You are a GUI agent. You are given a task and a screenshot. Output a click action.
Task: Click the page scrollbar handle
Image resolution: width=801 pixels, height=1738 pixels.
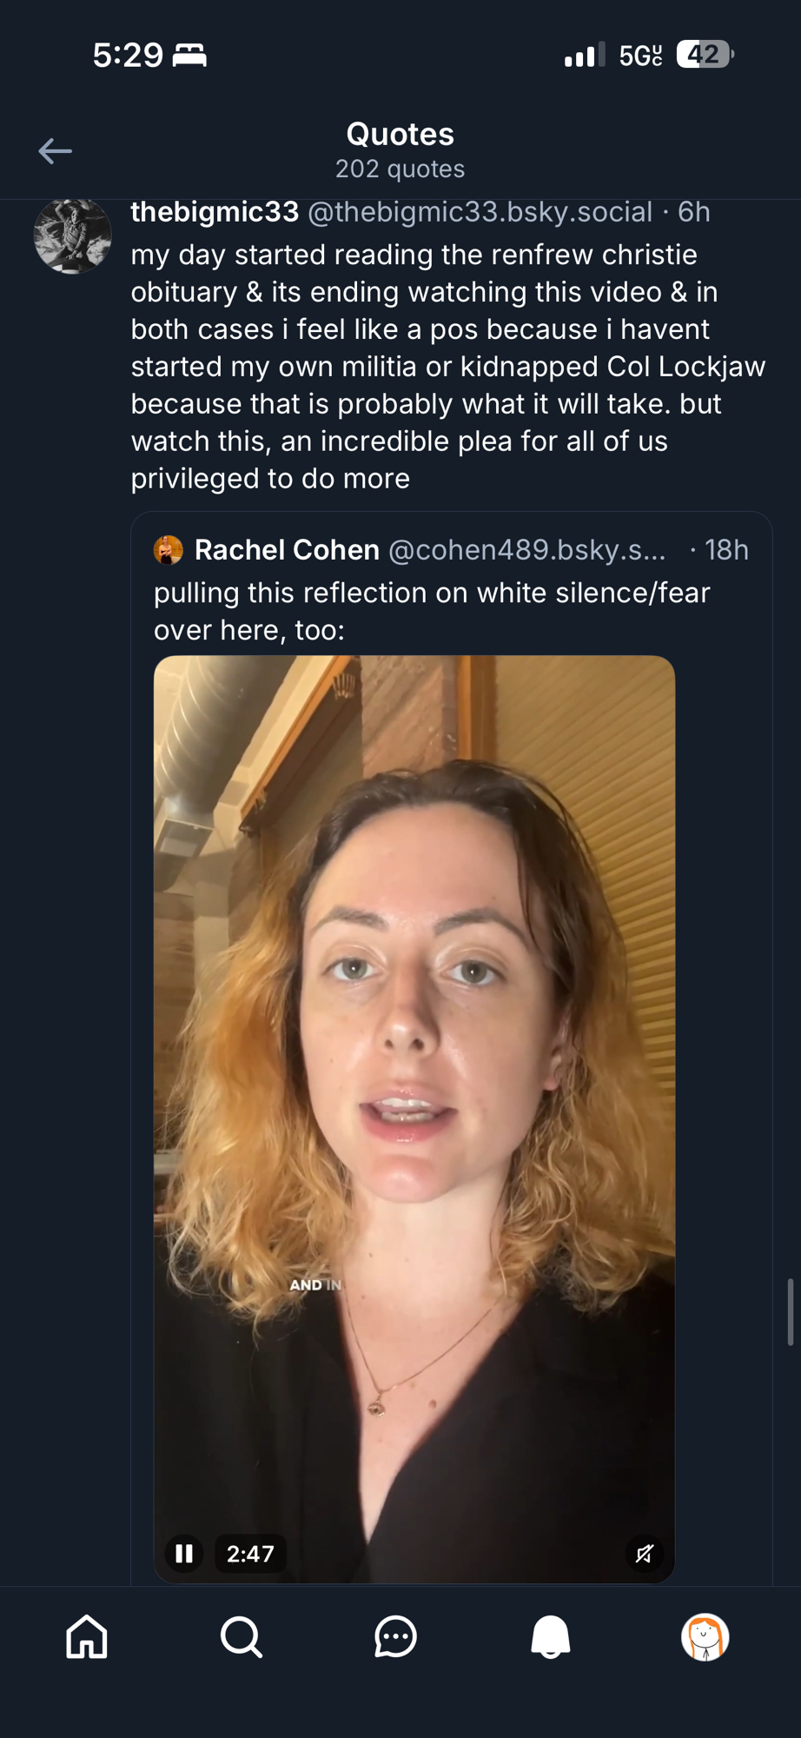click(x=791, y=1312)
